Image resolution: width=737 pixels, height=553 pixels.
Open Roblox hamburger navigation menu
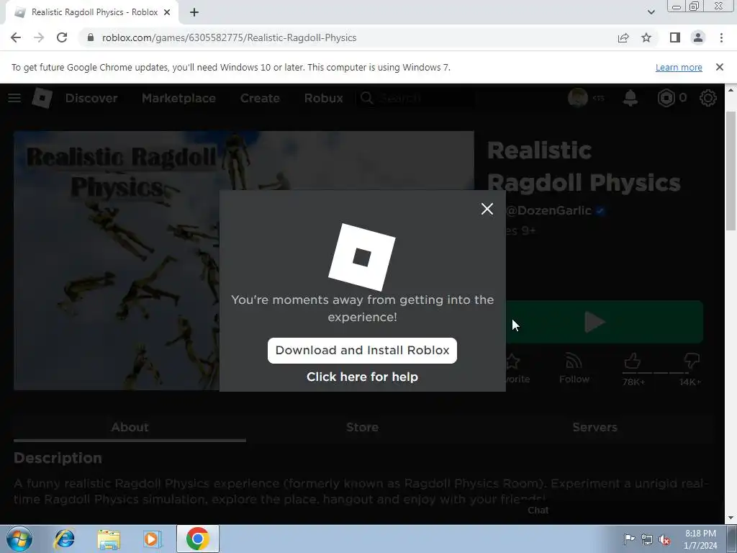coord(14,98)
